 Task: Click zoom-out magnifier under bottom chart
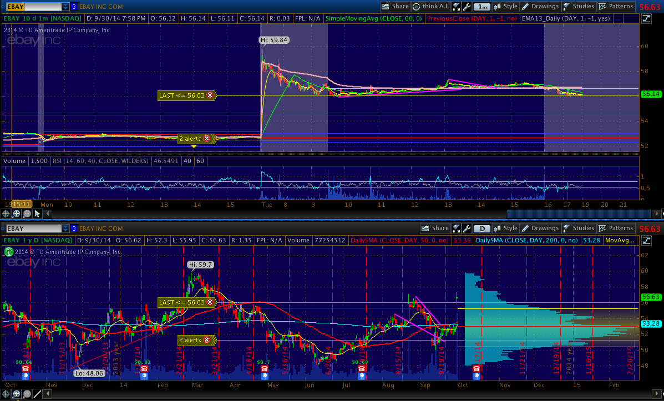click(27, 394)
